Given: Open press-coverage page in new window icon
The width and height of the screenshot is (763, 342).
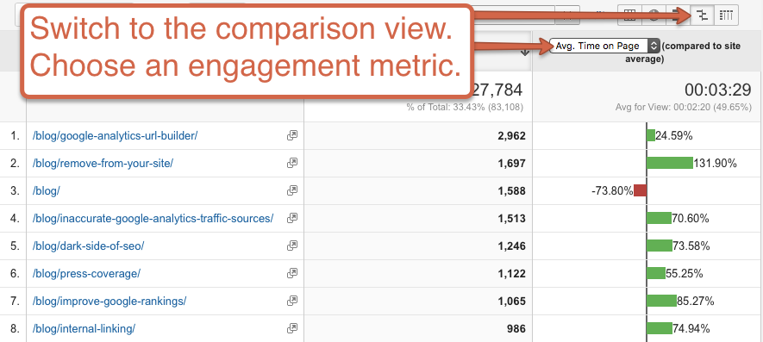Looking at the screenshot, I should tap(292, 273).
